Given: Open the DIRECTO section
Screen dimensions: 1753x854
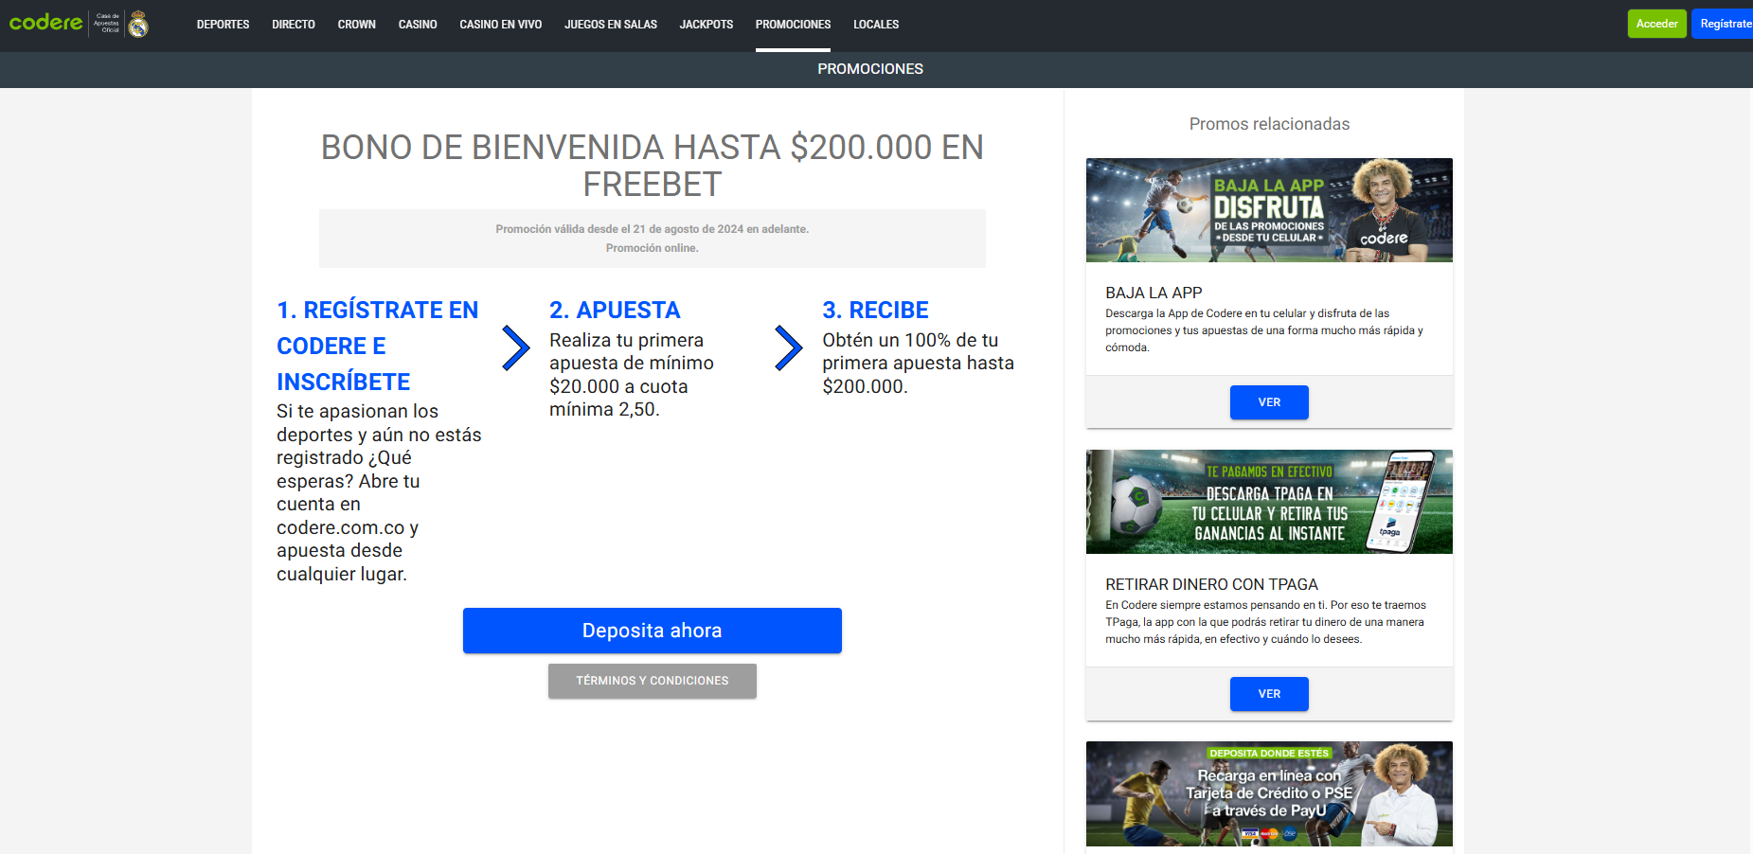Looking at the screenshot, I should [294, 25].
